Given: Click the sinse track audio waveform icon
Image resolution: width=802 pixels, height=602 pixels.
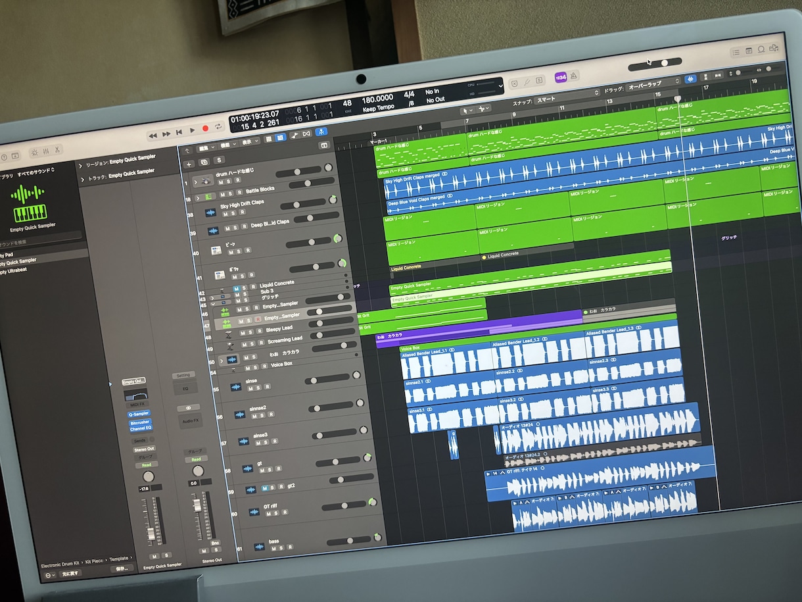Looking at the screenshot, I should point(236,388).
